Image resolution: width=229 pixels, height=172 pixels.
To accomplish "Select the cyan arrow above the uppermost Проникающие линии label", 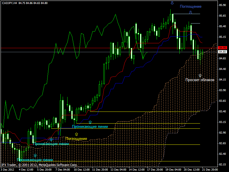I will tap(90, 122).
